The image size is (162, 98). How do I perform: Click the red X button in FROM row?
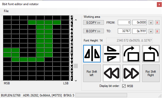click(157, 23)
